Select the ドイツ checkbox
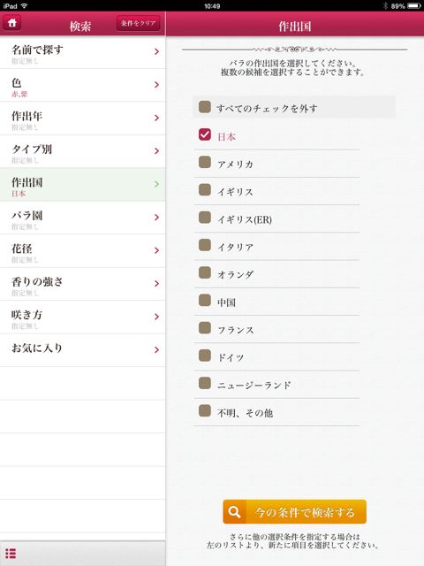 [205, 356]
